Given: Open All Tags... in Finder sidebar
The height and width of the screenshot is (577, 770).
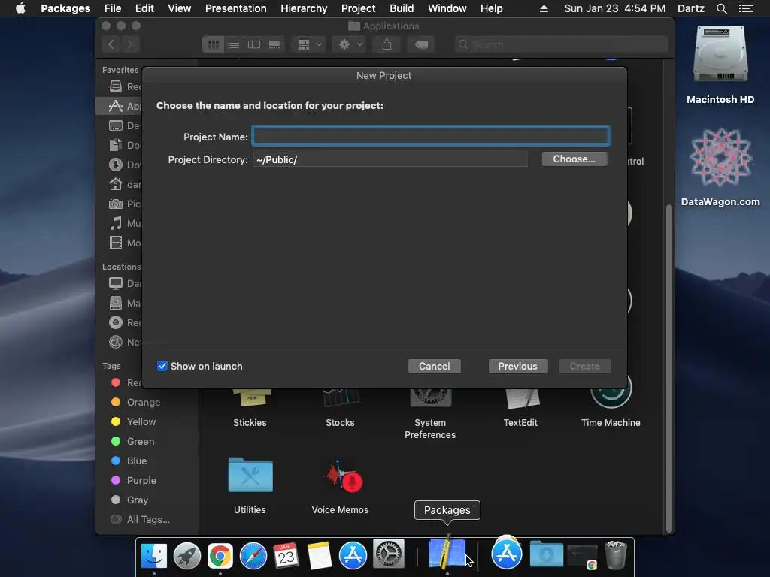Looking at the screenshot, I should point(148,520).
